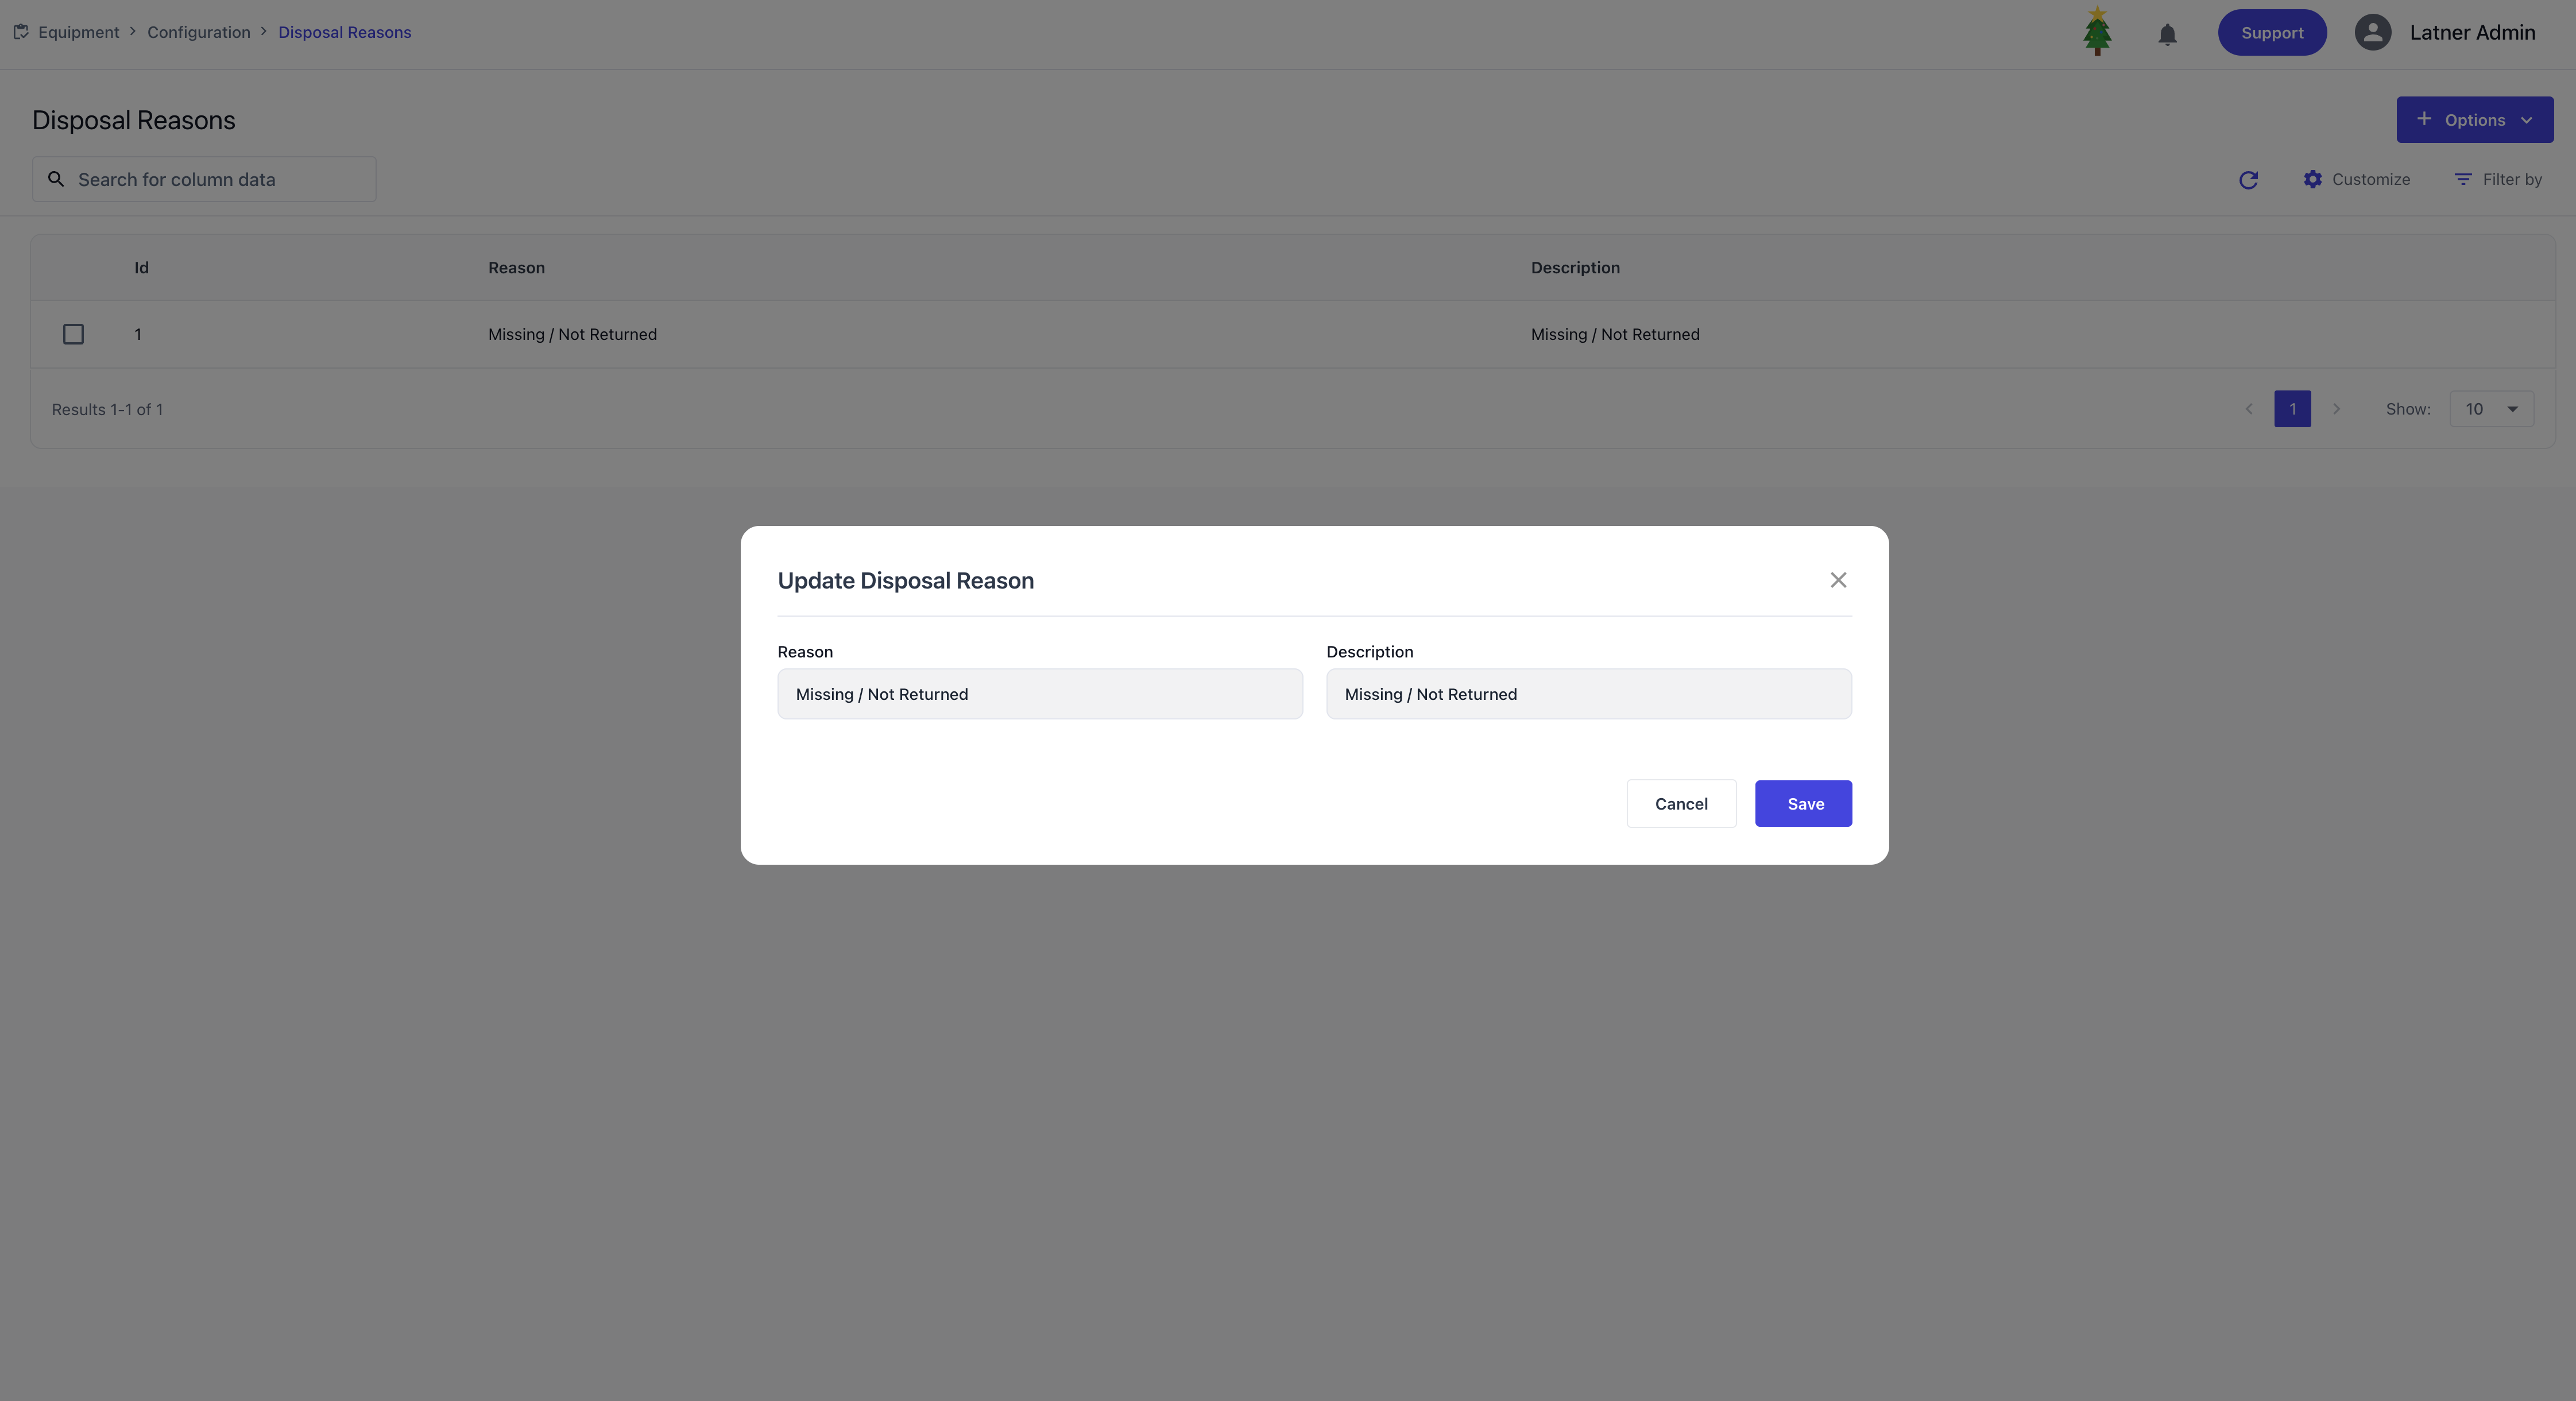Click the Equipment breadcrumb icon

(20, 32)
